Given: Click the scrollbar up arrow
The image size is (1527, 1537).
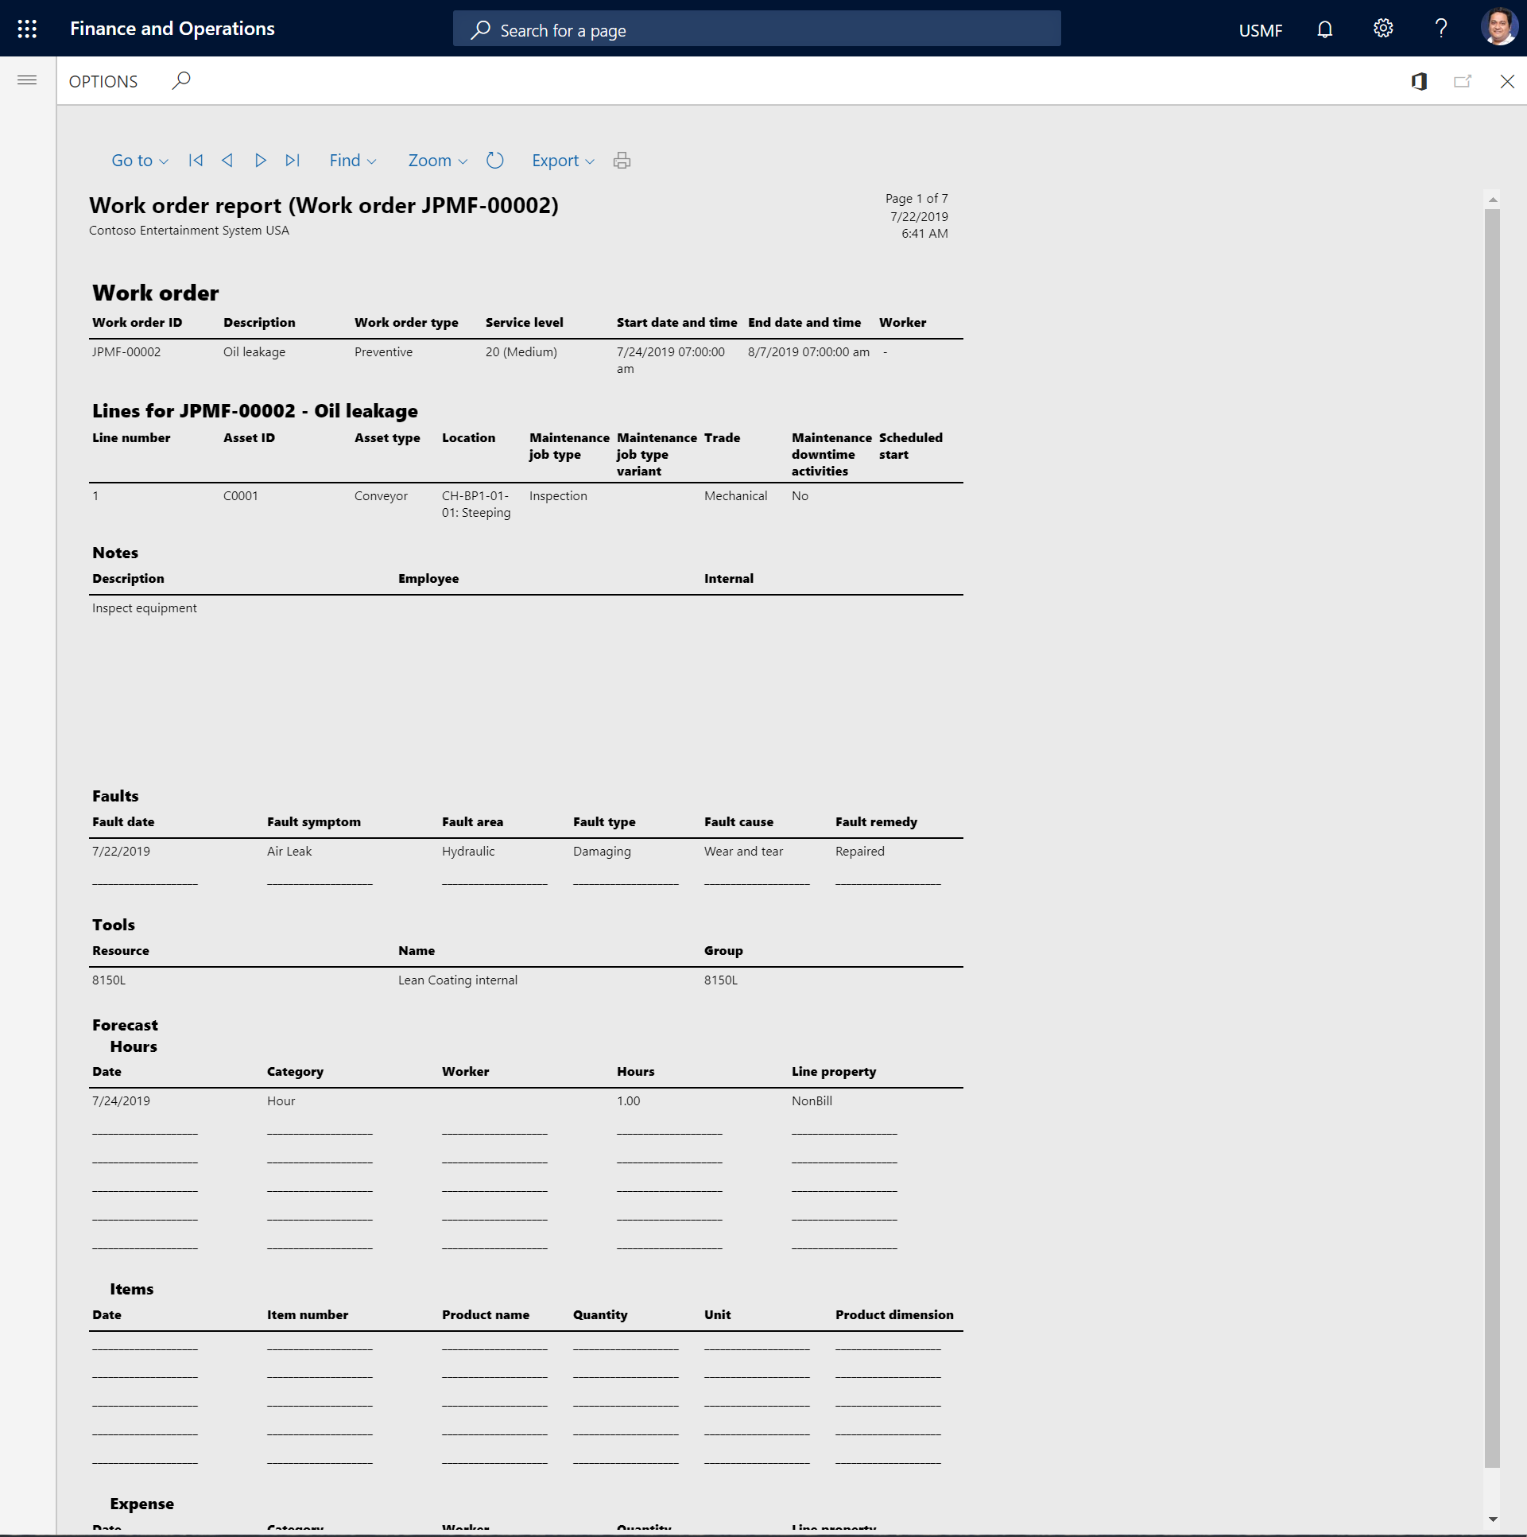Looking at the screenshot, I should [x=1492, y=200].
